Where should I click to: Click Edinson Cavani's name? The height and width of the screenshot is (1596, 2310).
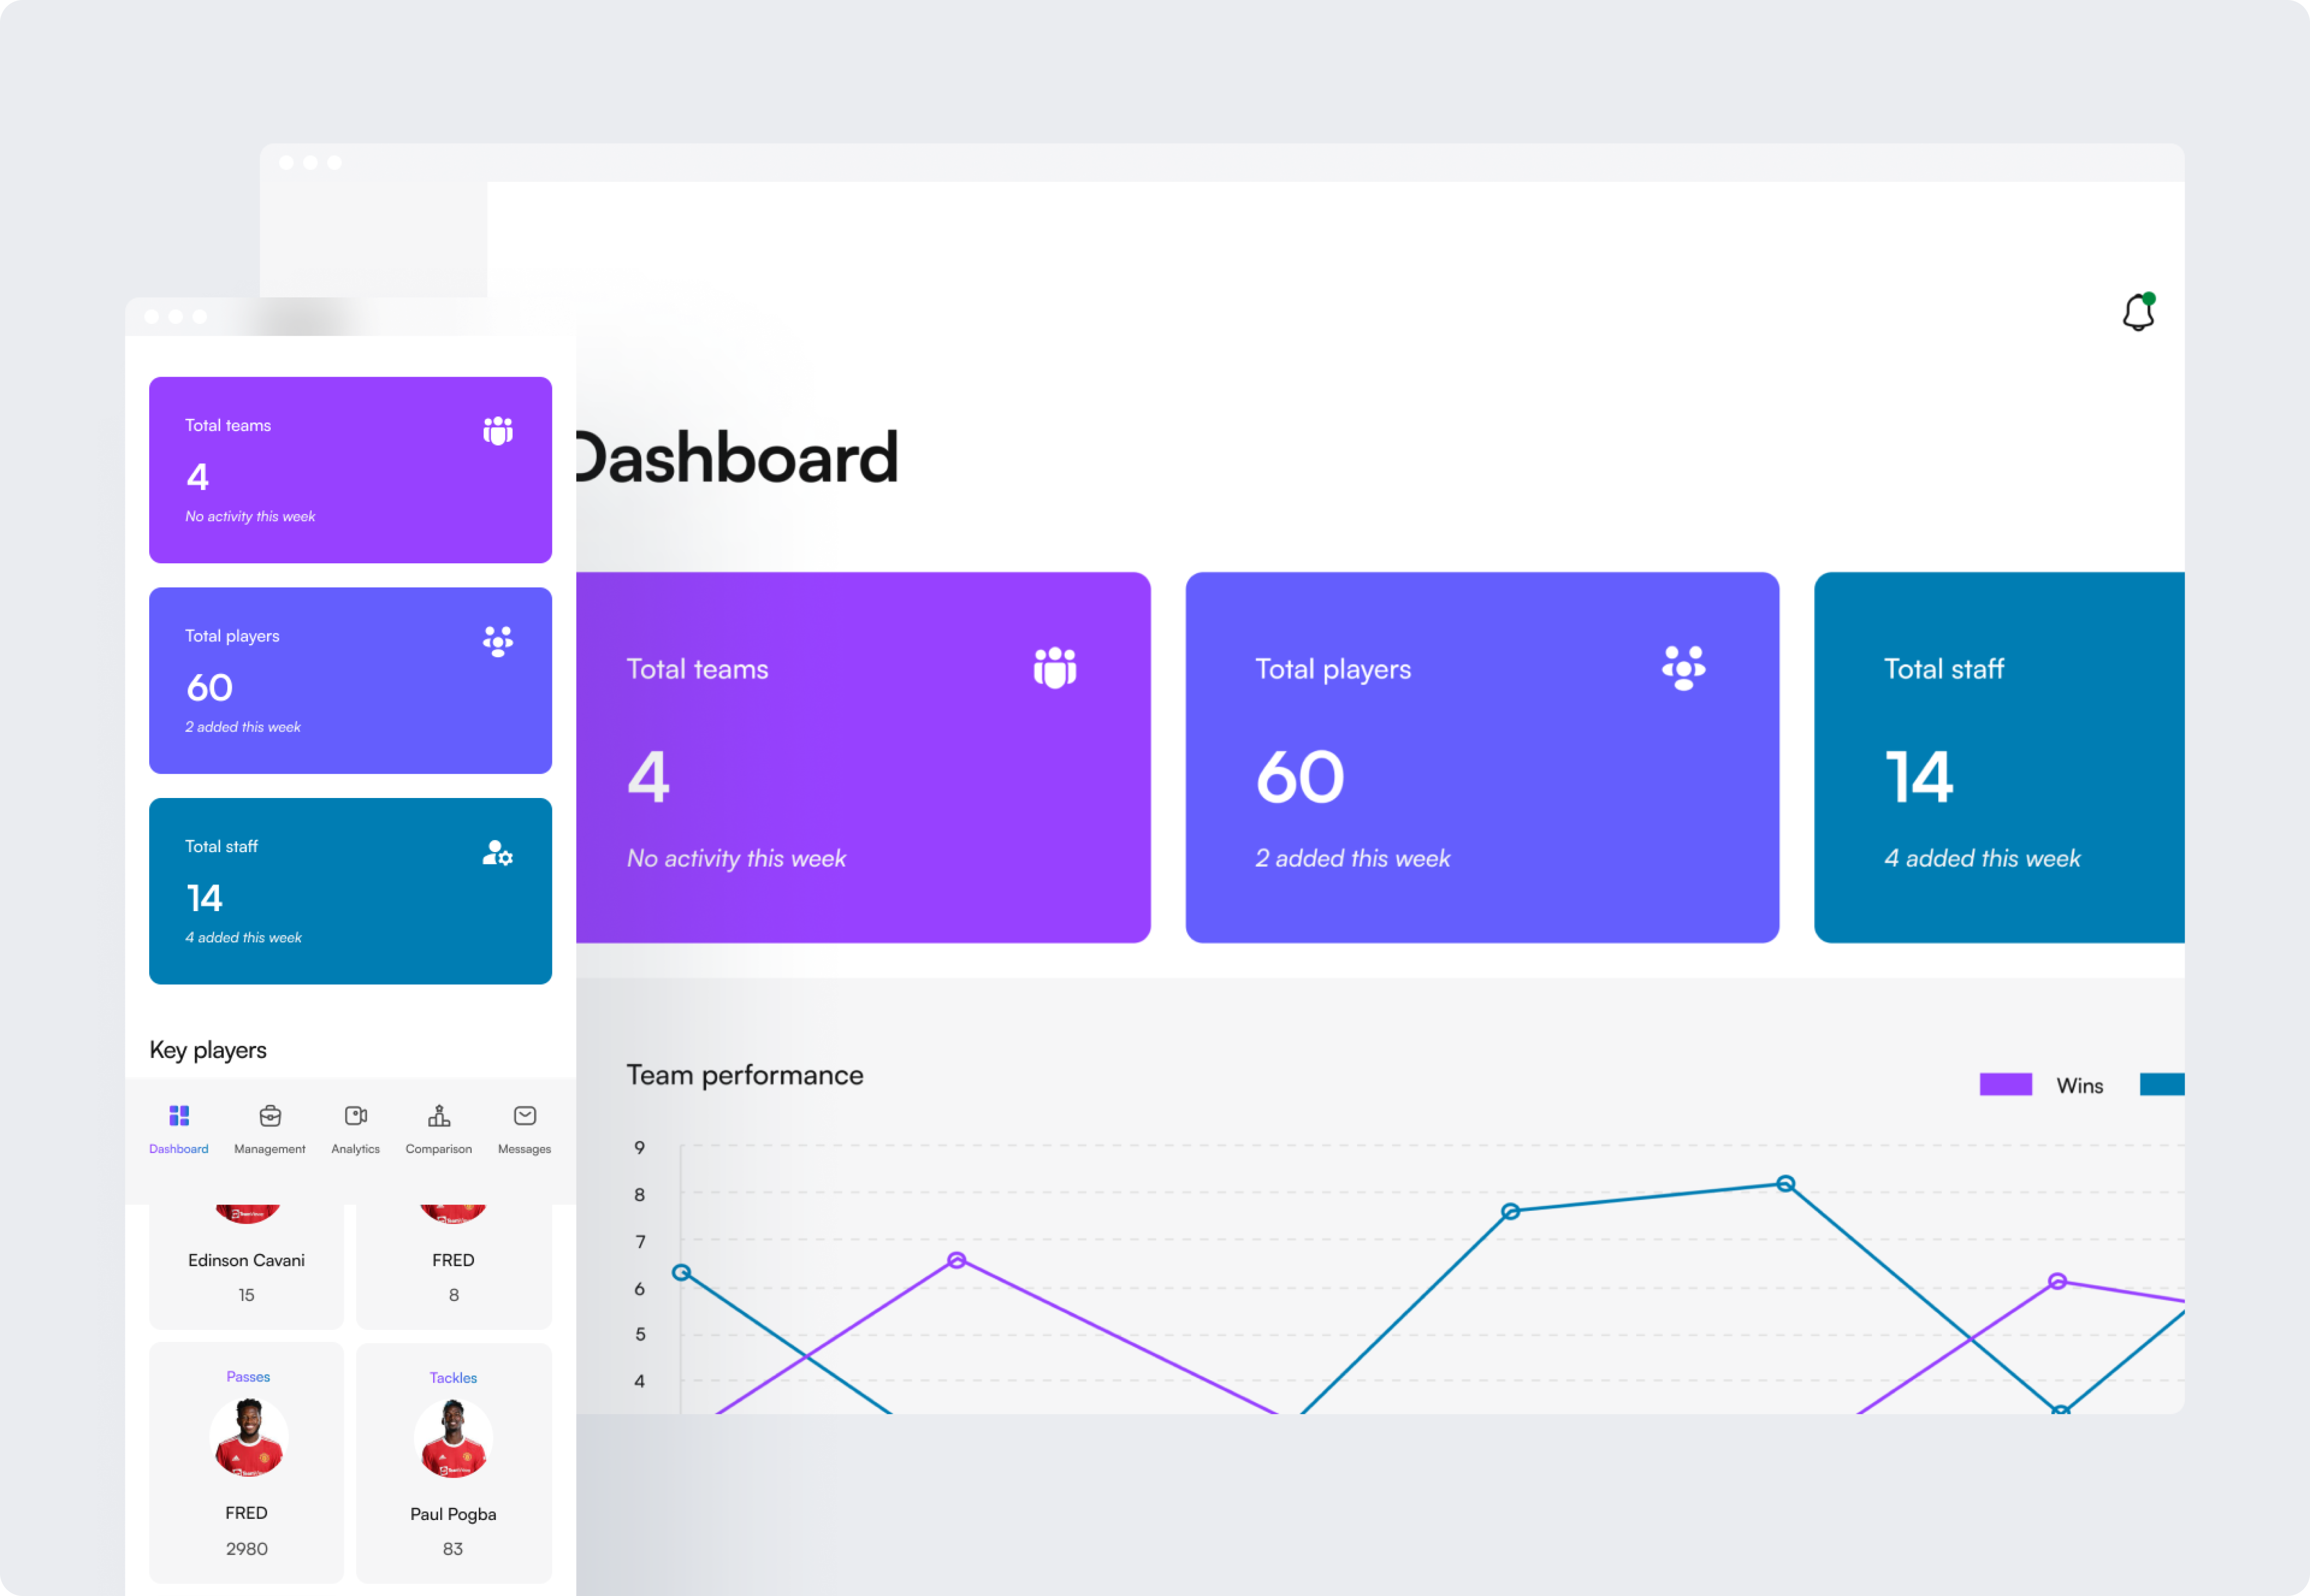(x=246, y=1260)
